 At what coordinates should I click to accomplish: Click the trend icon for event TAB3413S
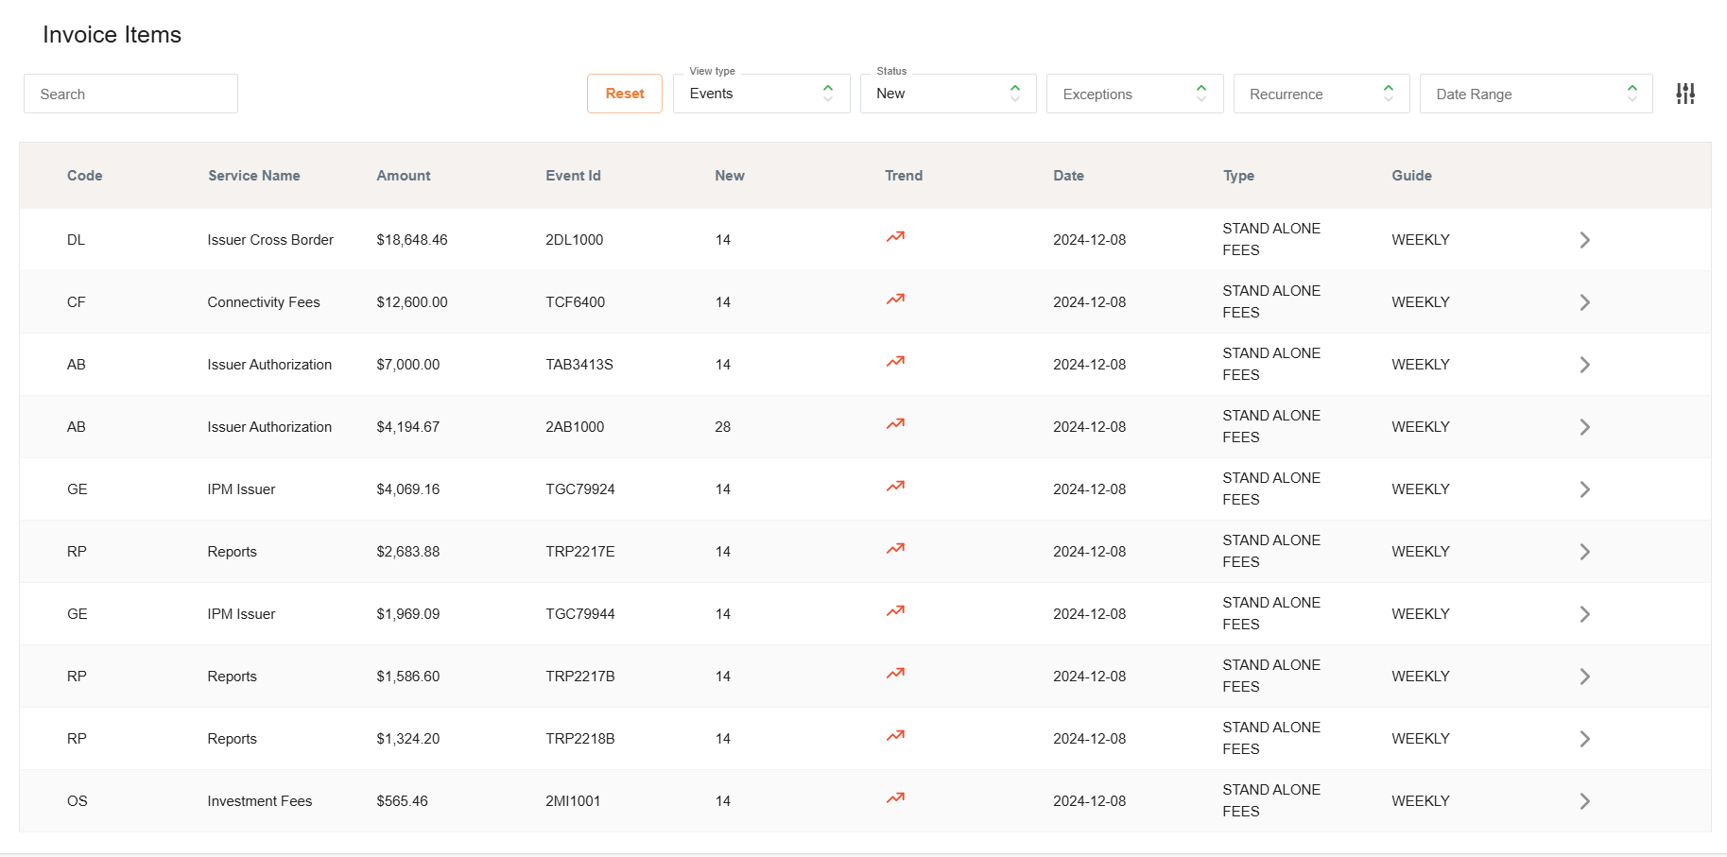895,361
